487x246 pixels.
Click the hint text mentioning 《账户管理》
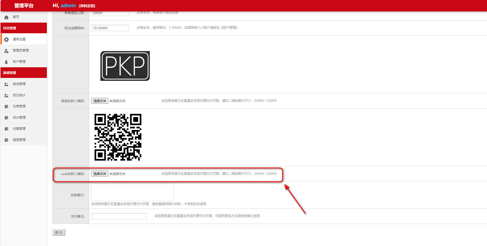[x=187, y=28]
